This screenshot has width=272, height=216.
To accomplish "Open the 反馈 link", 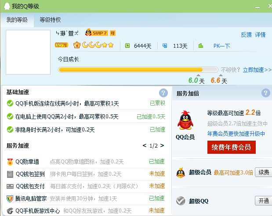I will coord(246,35).
